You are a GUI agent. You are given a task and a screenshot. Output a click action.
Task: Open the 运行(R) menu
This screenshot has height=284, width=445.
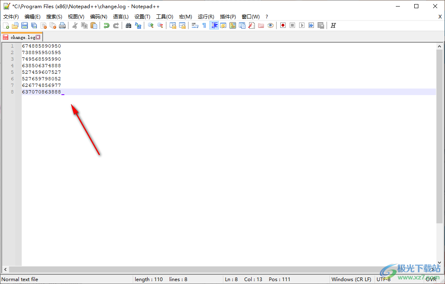tap(206, 17)
